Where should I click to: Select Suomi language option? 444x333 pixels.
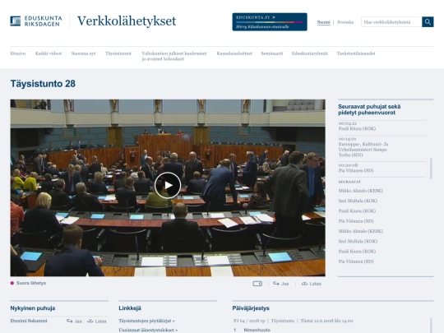(324, 22)
